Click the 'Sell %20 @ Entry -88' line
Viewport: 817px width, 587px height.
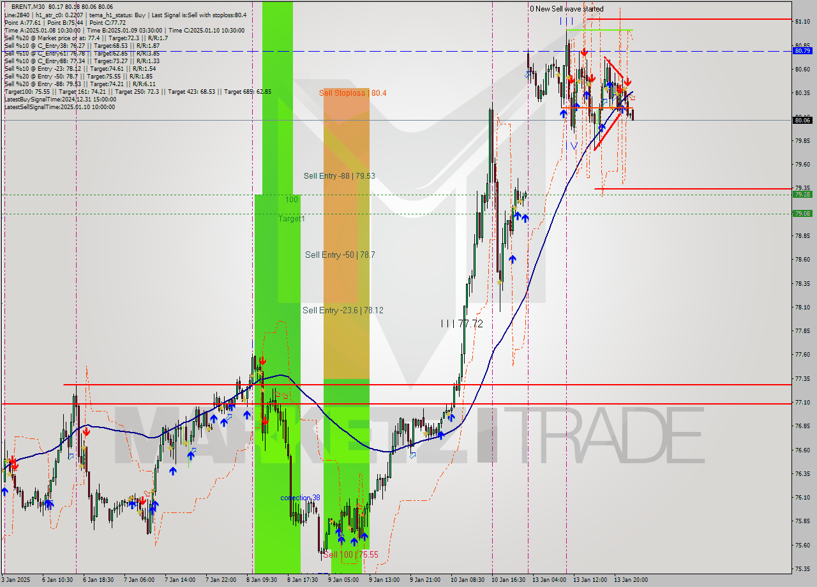(x=80, y=84)
